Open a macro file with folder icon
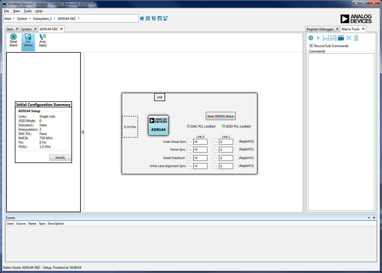The height and width of the screenshot is (273, 382). pos(341,38)
